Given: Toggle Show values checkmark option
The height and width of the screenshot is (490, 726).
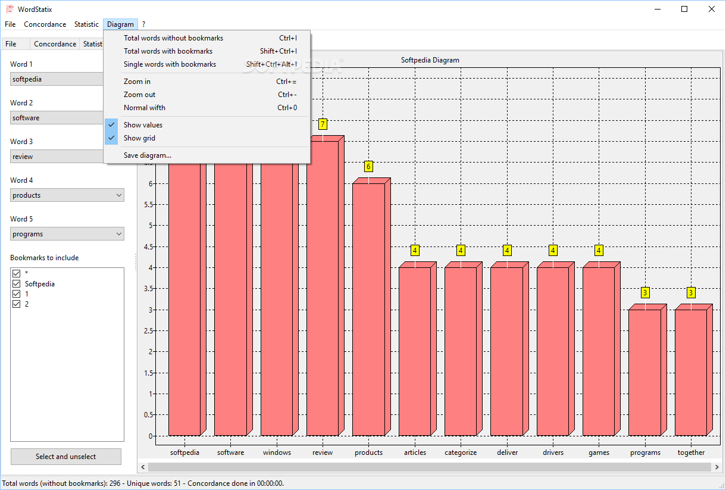Looking at the screenshot, I should click(x=206, y=125).
